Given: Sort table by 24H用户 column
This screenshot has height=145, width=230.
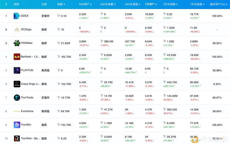Looking at the screenshot, I should tap(85, 4).
